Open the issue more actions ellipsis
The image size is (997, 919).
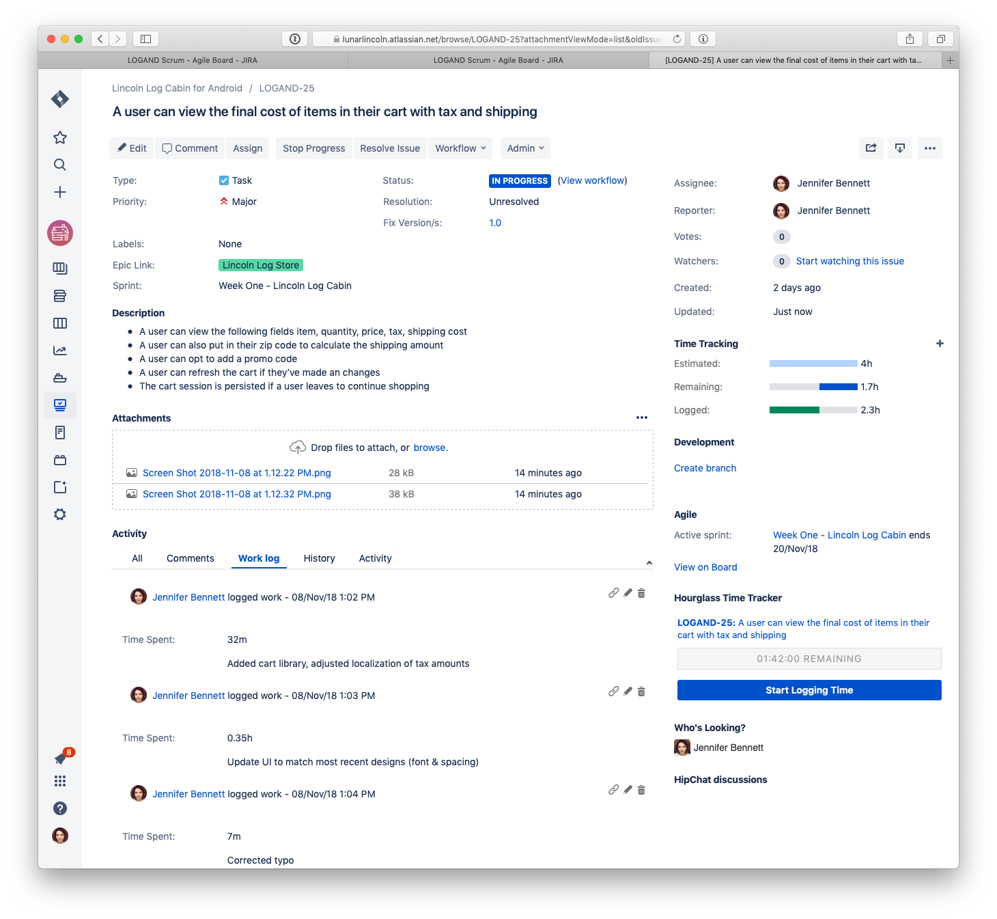(x=930, y=148)
